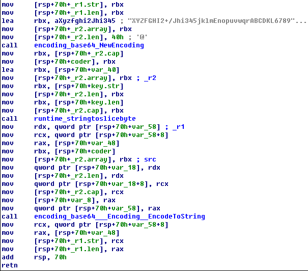
Task: Click the rdx register in 'mov rdx, qword ptr'
Action: (x=40, y=127)
